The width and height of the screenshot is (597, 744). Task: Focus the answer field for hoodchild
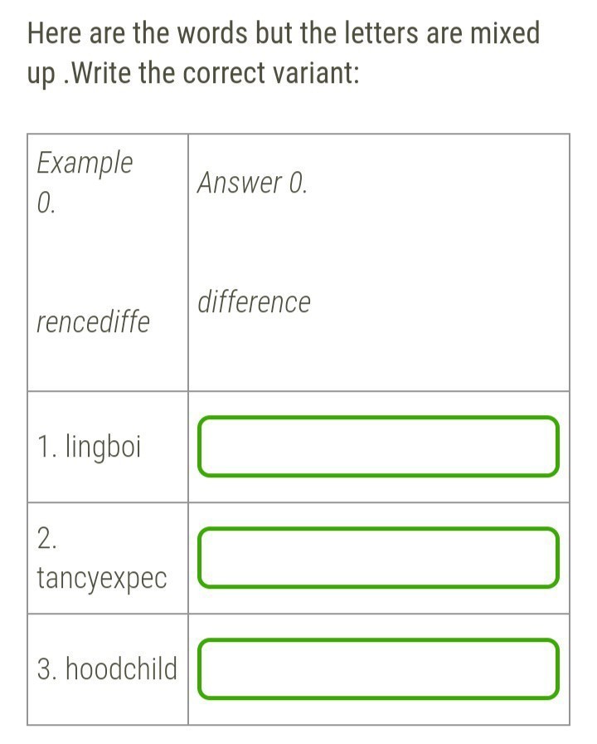(x=378, y=669)
